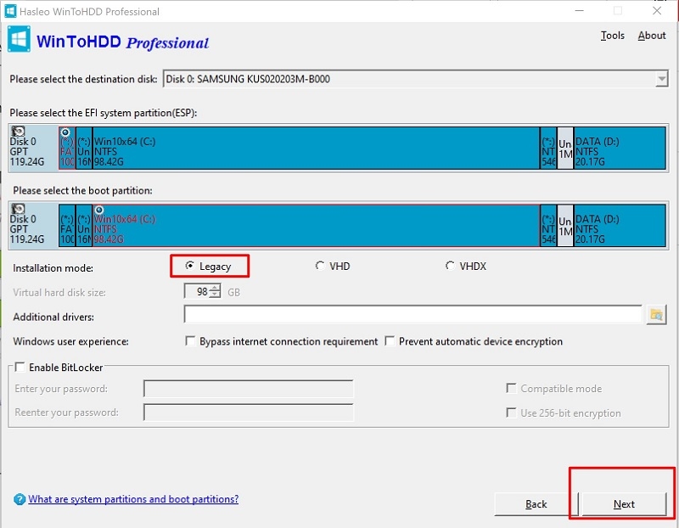Click Disk 0 drive icon in ESP panel
Screen dimensions: 679x528
click(18, 131)
